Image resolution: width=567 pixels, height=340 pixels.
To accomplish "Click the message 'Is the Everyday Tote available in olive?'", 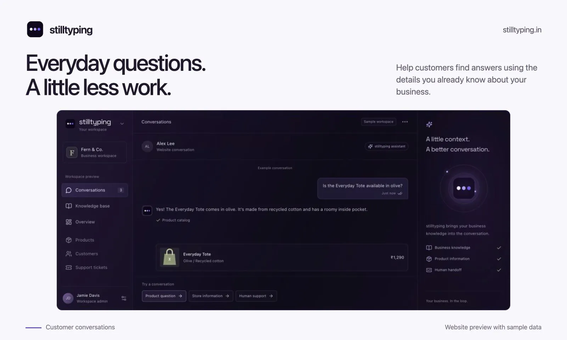I will click(363, 188).
